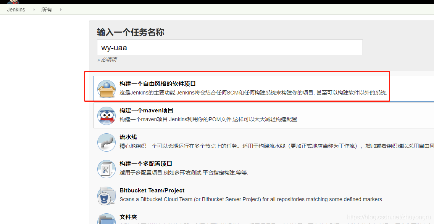Focus the task name input field
This screenshot has width=434, height=224.
(230, 48)
